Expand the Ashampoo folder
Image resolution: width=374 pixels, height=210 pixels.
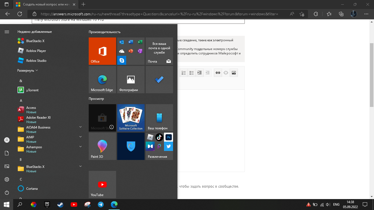coord(80,147)
